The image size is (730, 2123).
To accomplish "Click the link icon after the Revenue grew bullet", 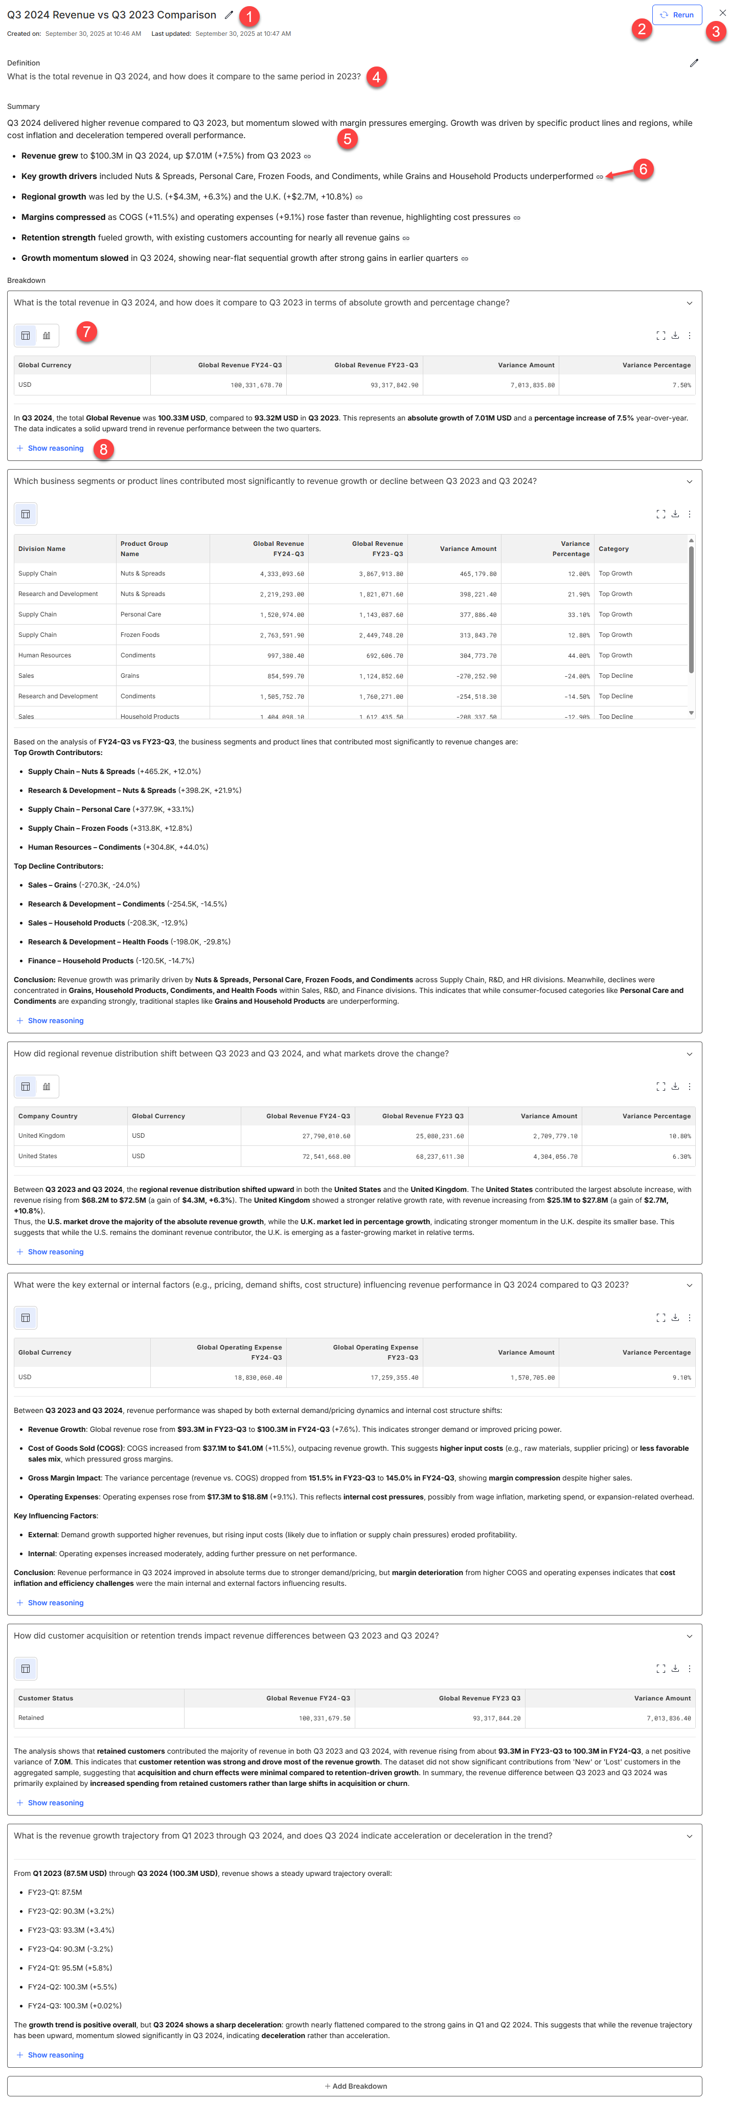I will (307, 157).
